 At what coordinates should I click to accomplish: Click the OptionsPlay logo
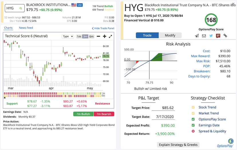(x=226, y=143)
